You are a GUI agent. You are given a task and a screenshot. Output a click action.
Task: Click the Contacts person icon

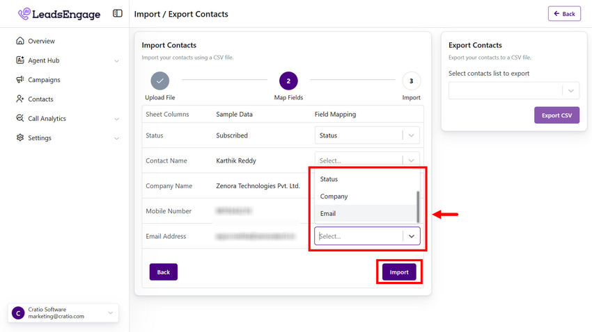[x=20, y=99]
